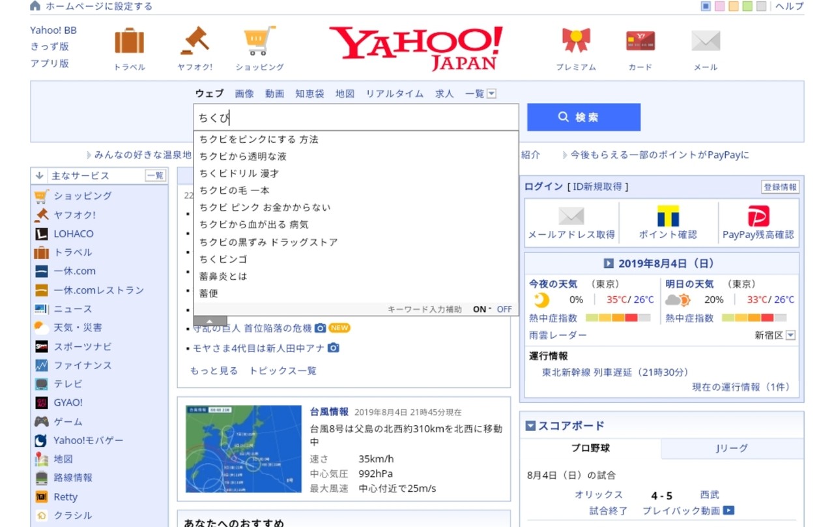The image size is (834, 527).
Task: Select the green theme color swatch
Action: click(747, 7)
